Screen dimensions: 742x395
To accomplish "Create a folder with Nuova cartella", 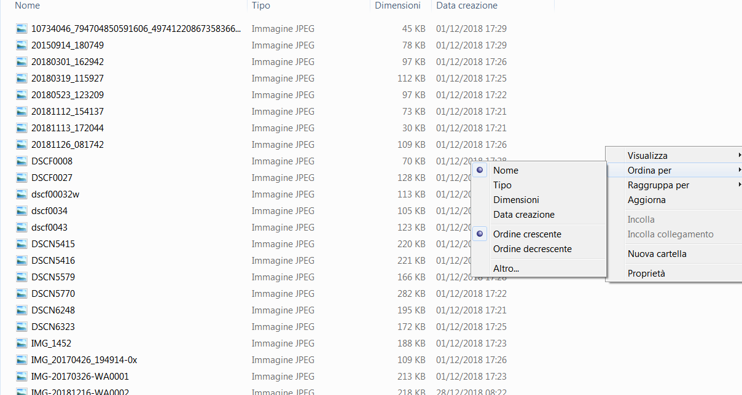I will tap(657, 254).
